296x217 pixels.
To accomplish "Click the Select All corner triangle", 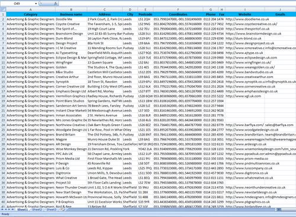I will [x=3, y=9].
